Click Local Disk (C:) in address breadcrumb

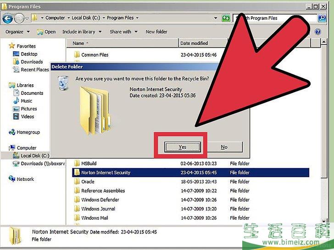(x=86, y=18)
